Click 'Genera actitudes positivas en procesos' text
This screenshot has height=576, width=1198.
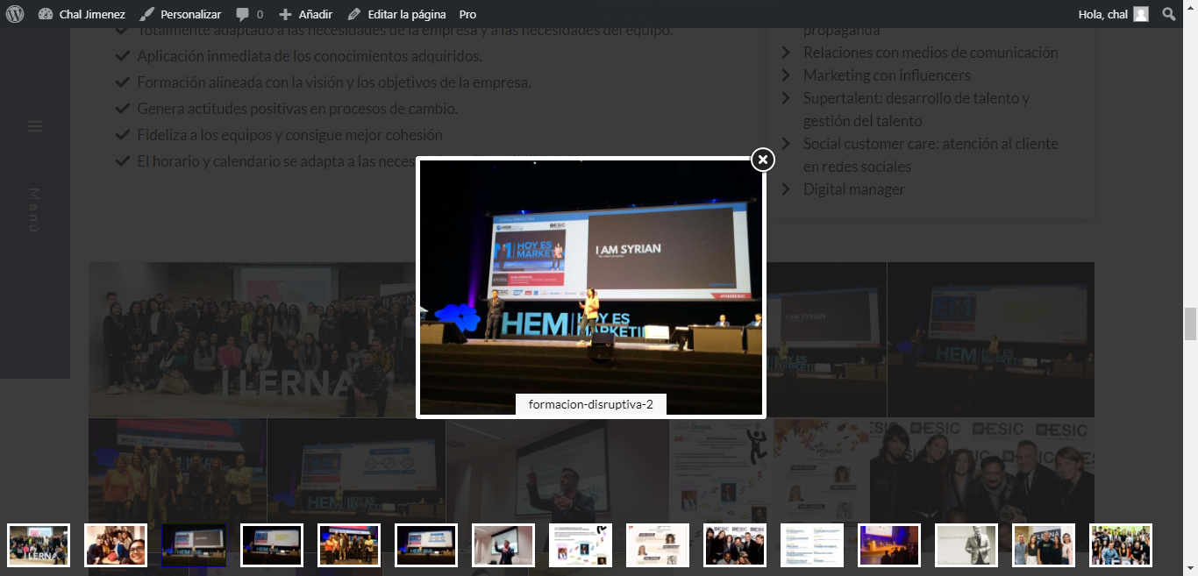pyautogui.click(x=297, y=110)
